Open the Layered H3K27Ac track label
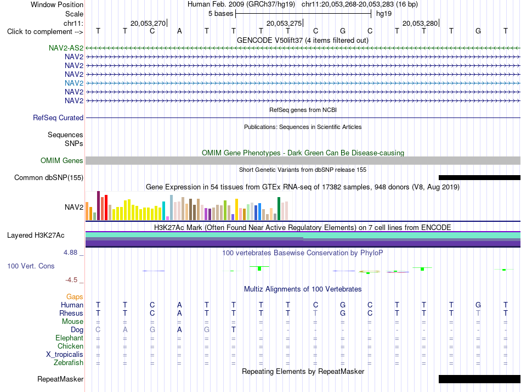The image size is (521, 392). 36,236
